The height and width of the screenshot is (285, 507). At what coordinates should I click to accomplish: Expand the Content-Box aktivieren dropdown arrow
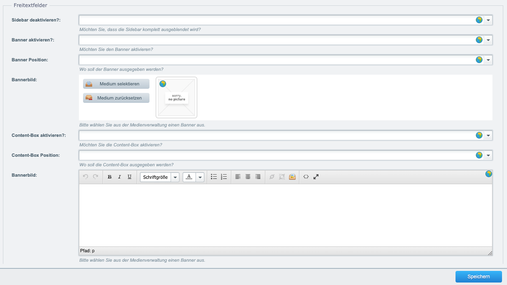(488, 135)
